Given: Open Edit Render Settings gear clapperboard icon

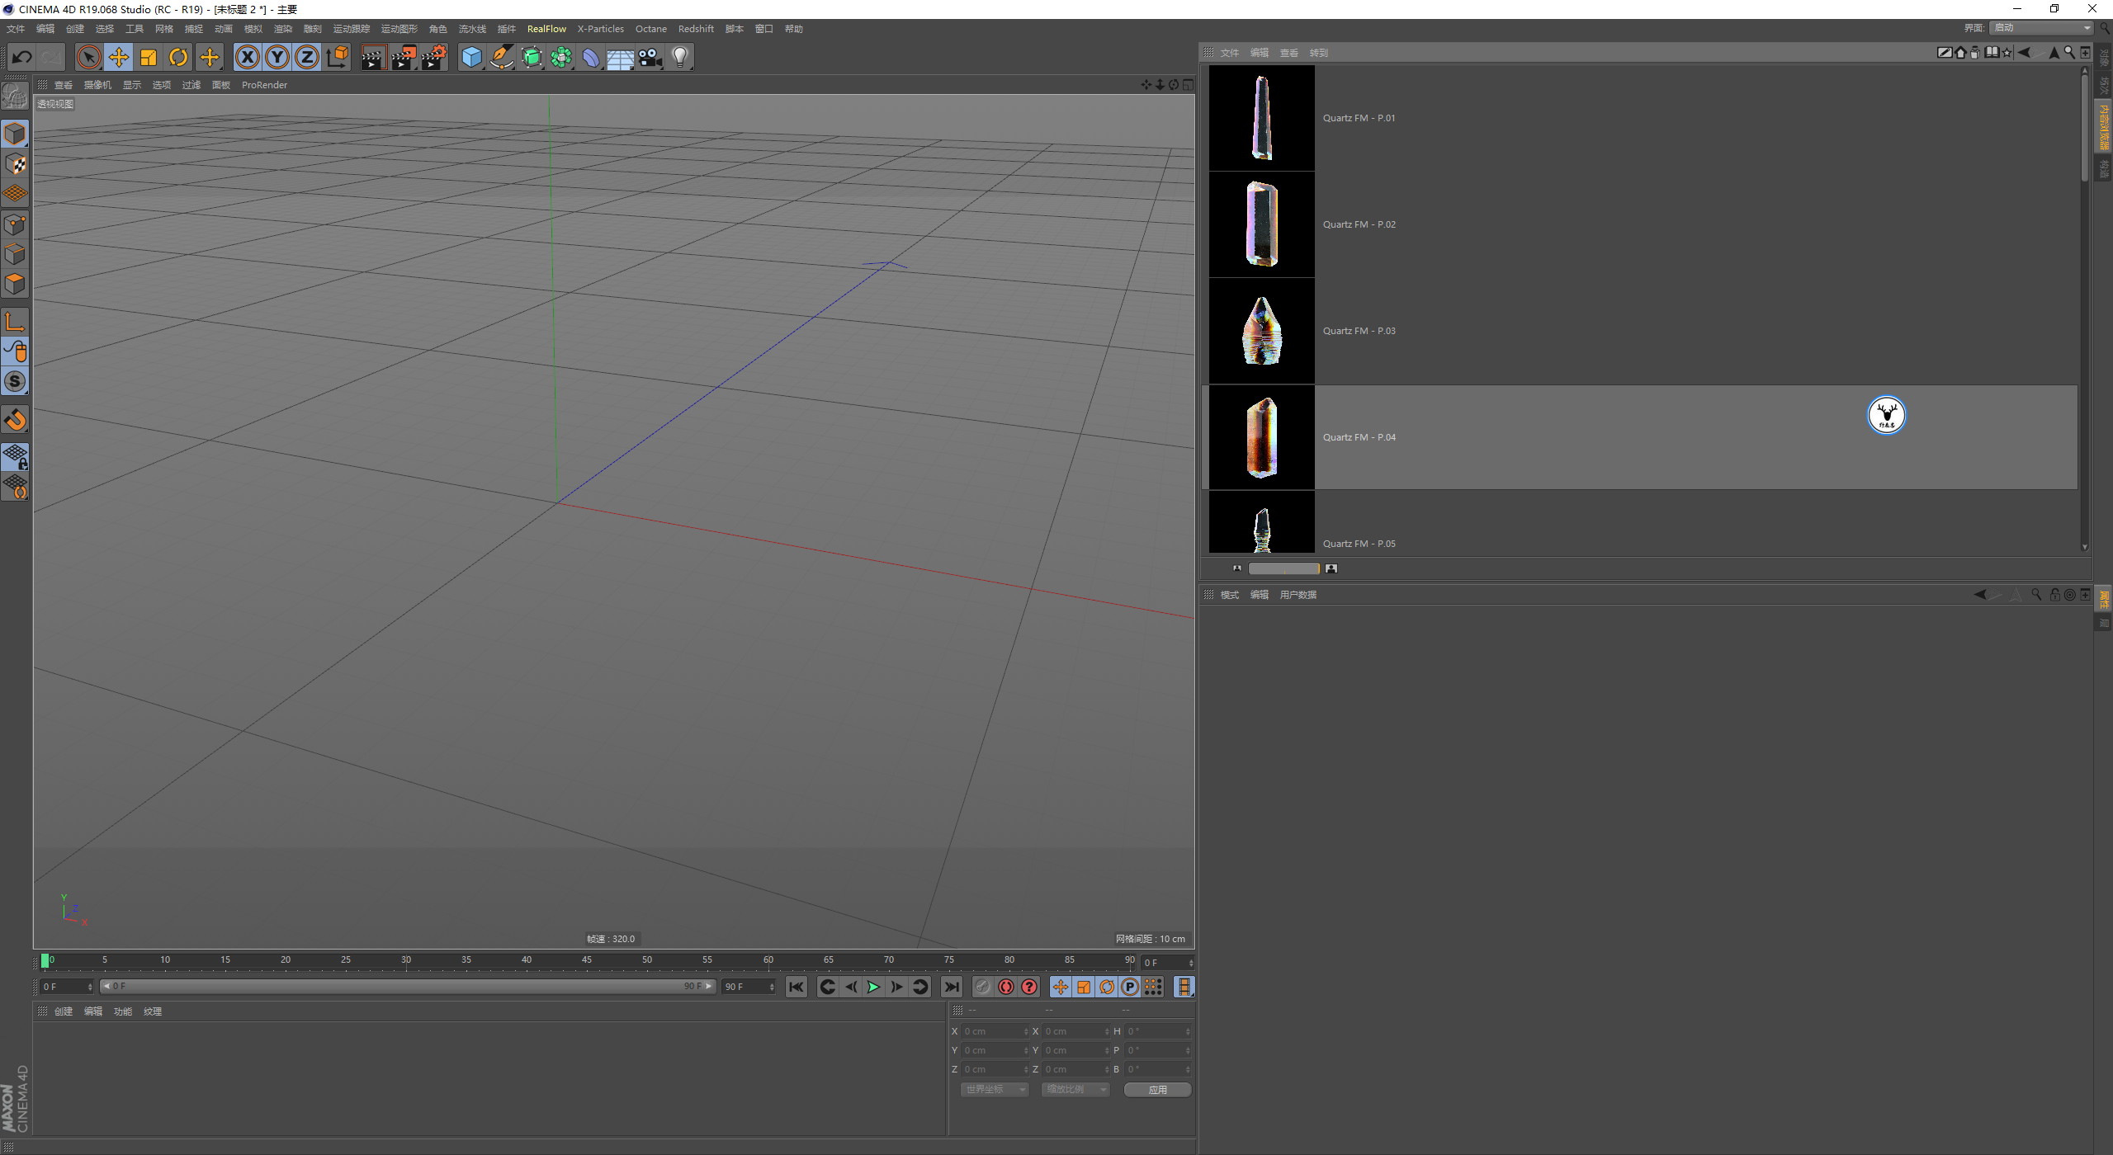Looking at the screenshot, I should (x=433, y=57).
